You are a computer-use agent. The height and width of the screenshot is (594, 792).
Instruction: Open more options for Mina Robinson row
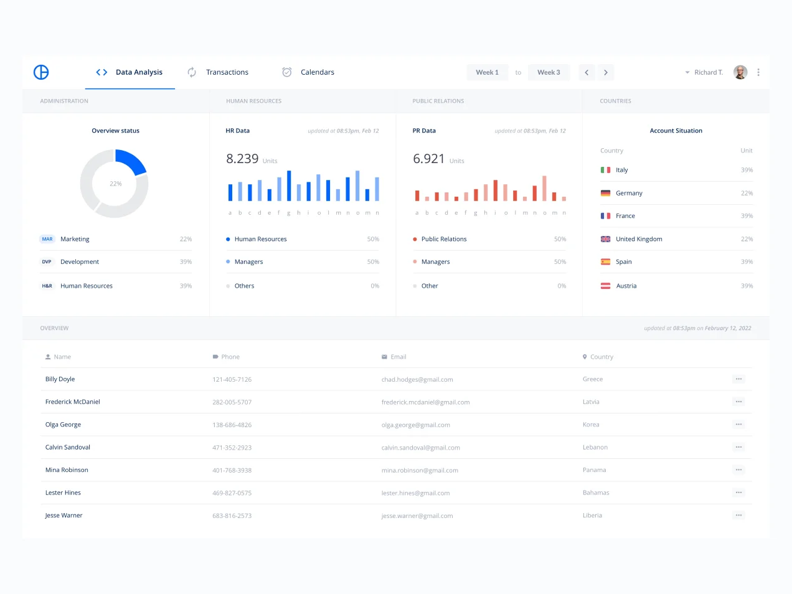[738, 470]
